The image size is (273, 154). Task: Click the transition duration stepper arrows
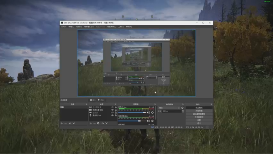[x=183, y=111]
